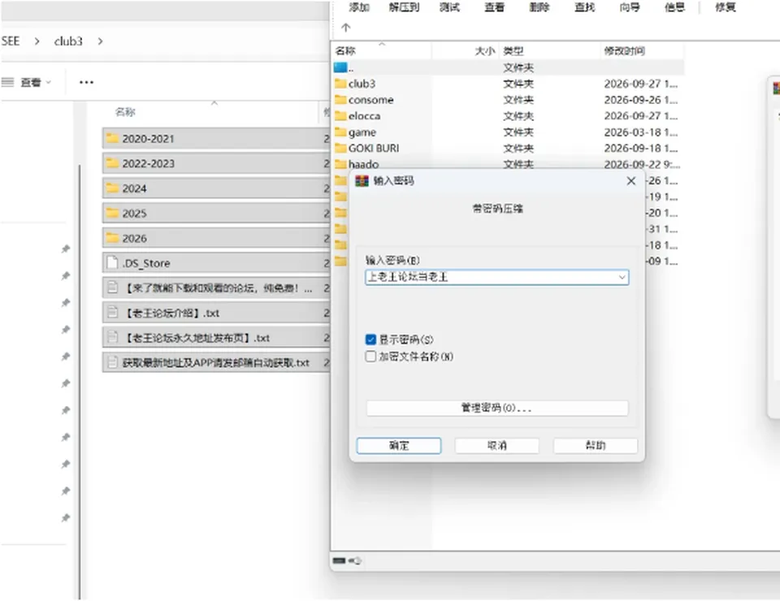Viewport: 780px width, 601px height.
Task: Select the 2024 folder icon in Explorer
Action: (113, 188)
